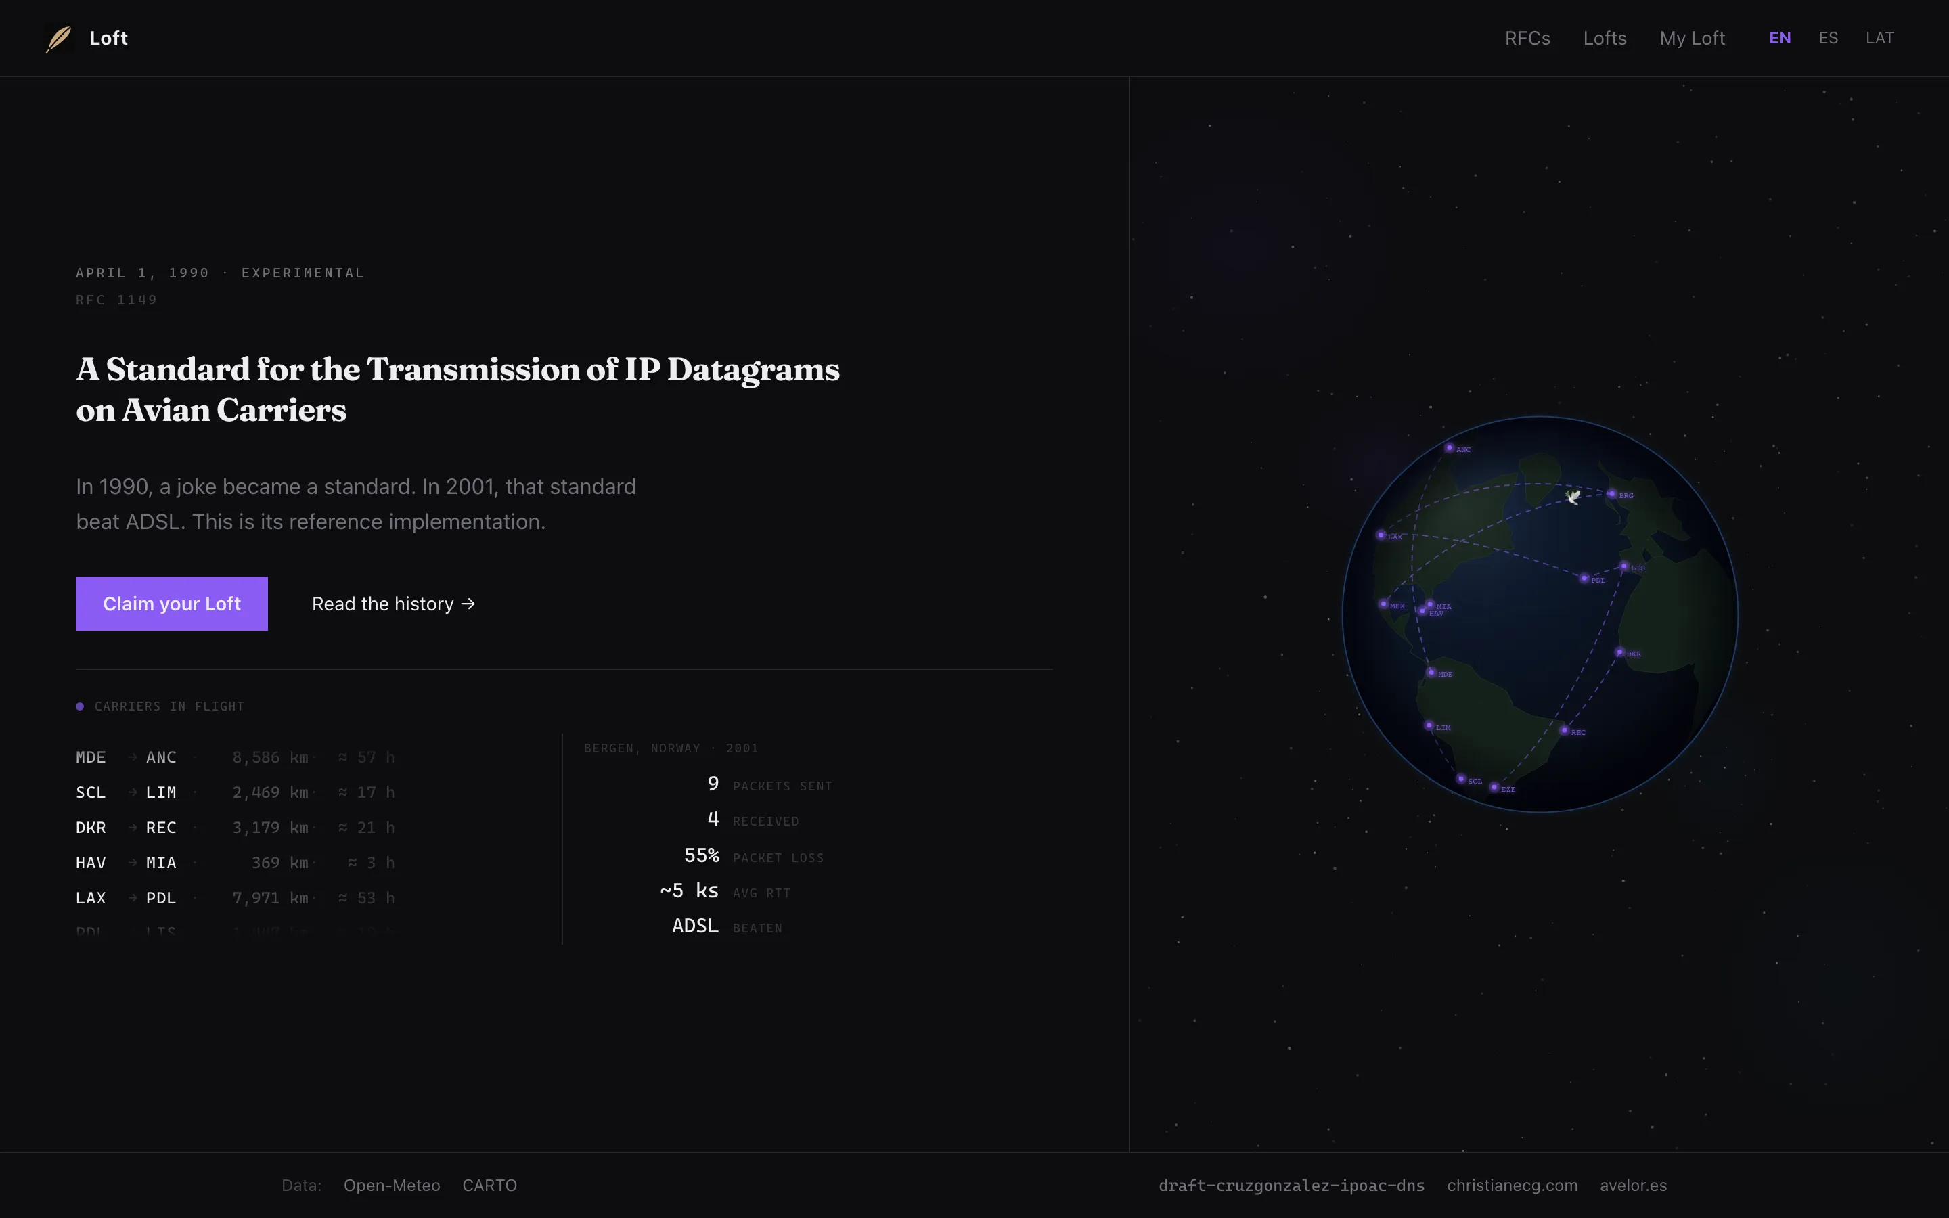The height and width of the screenshot is (1218, 1949).
Task: Click the purple Carriers in Flight status dot
Action: 80,706
